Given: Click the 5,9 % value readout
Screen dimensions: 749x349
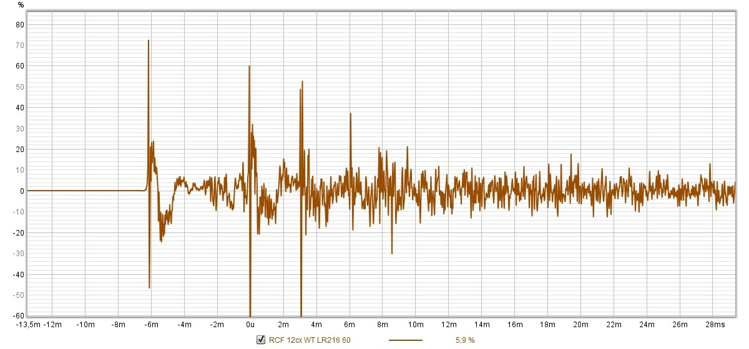Looking at the screenshot, I should (x=465, y=340).
